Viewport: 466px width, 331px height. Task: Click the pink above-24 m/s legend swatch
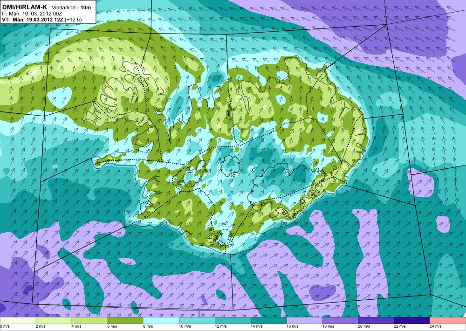pos(448,321)
